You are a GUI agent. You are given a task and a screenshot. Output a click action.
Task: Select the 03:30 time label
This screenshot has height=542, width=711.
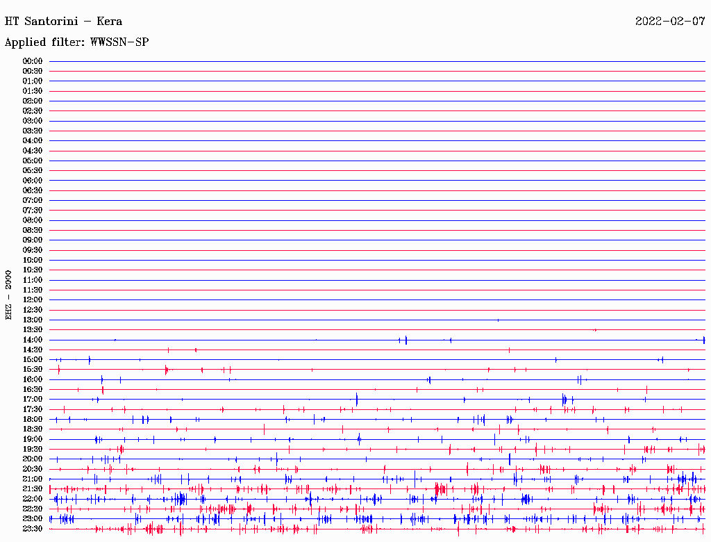coord(32,131)
